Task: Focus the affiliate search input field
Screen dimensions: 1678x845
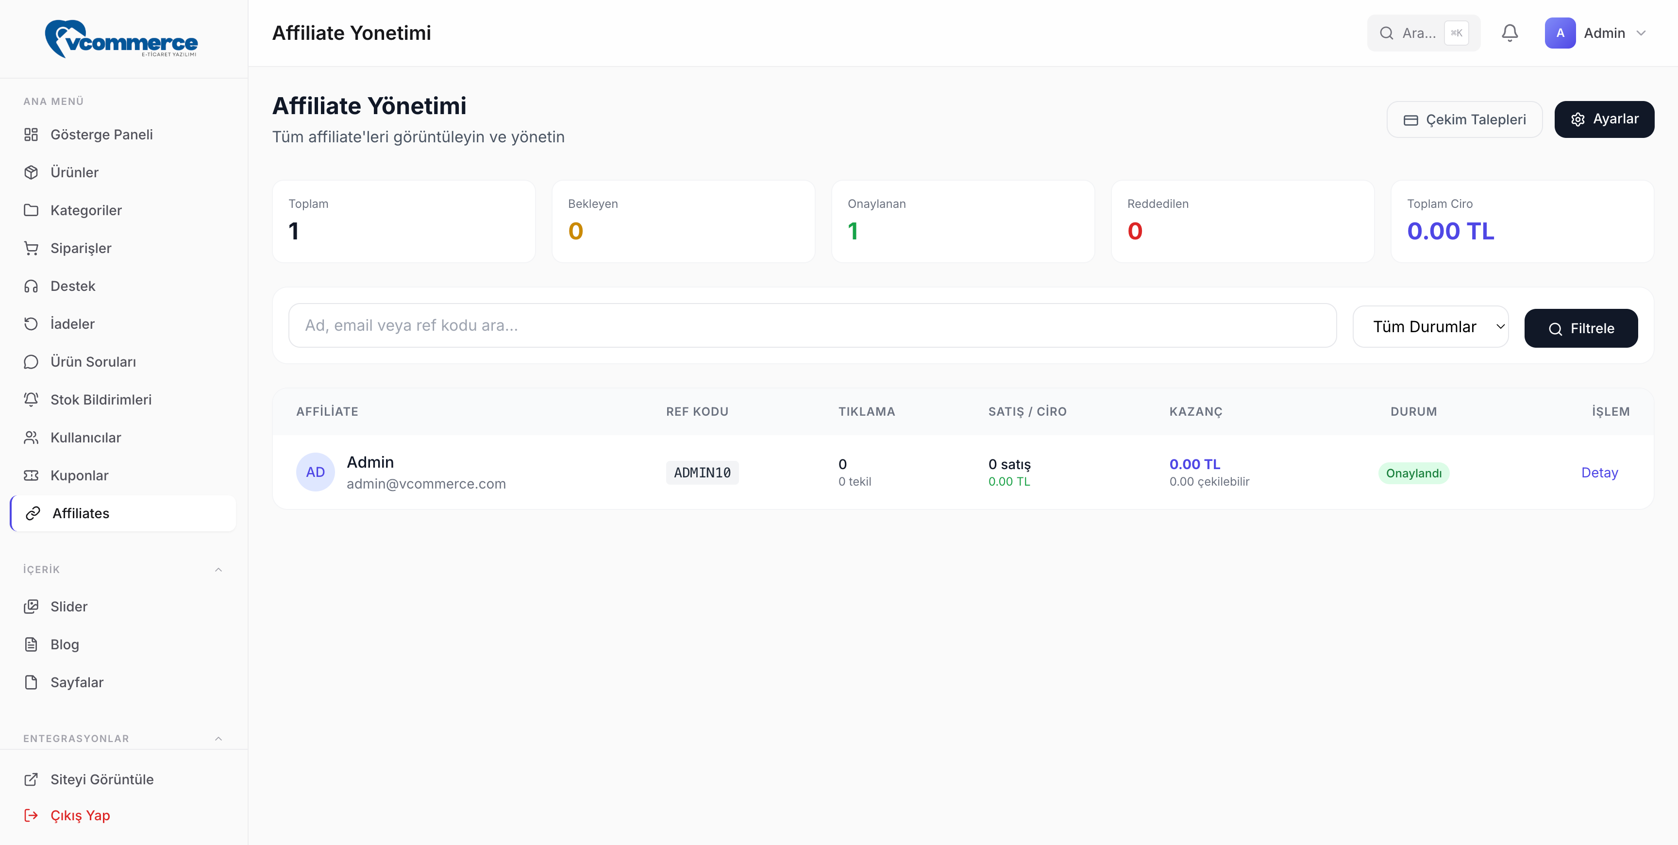Action: tap(812, 325)
